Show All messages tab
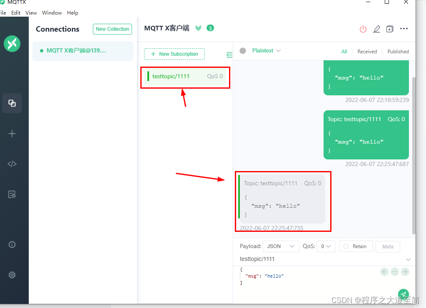 point(344,51)
